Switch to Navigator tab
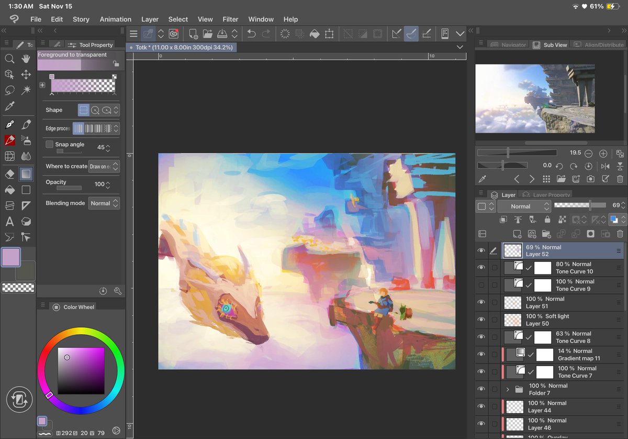 [x=508, y=45]
